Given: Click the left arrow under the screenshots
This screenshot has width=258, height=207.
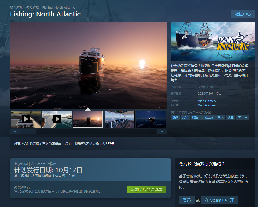Looking at the screenshot, I should 15,132.
